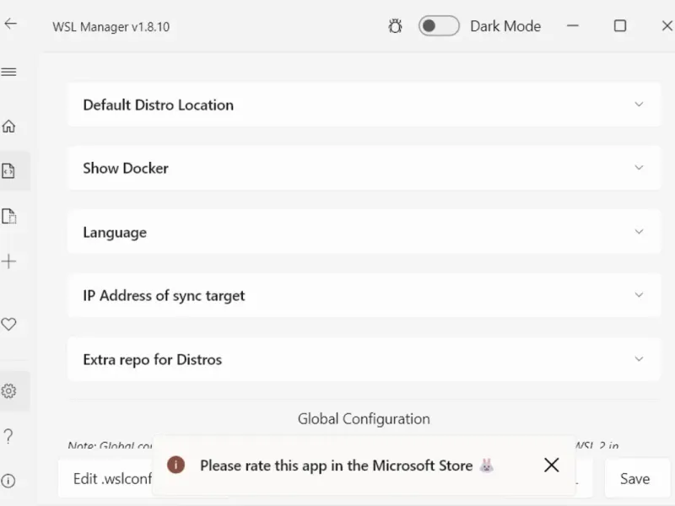Open the code file sidebar icon

pyautogui.click(x=9, y=171)
